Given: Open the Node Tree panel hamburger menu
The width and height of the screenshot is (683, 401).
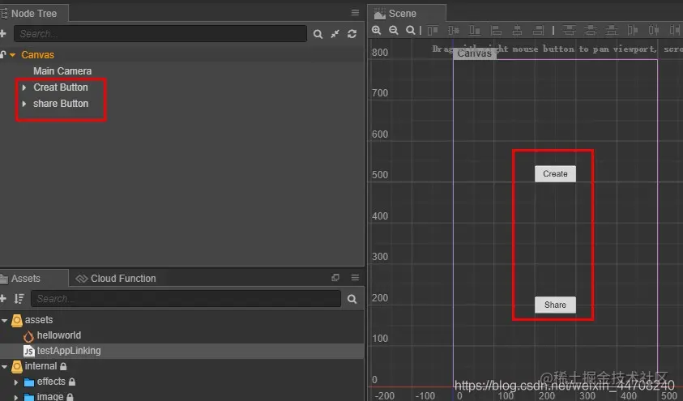Looking at the screenshot, I should point(355,13).
